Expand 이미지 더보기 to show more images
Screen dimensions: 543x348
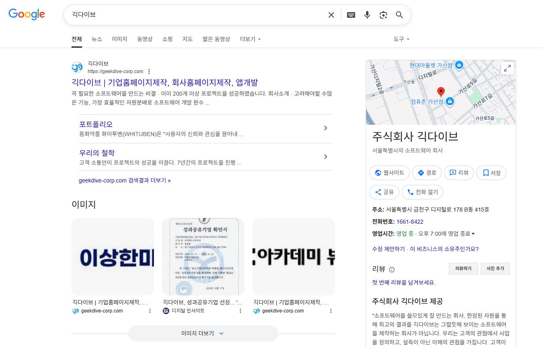click(203, 333)
